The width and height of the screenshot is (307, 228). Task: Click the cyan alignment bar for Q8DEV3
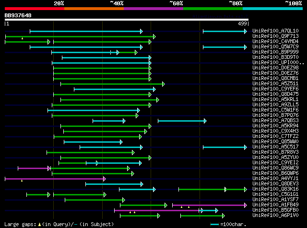(x=114, y=184)
